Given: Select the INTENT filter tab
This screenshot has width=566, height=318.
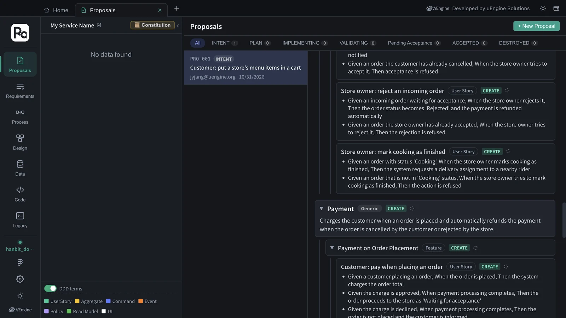Looking at the screenshot, I should coord(225,43).
